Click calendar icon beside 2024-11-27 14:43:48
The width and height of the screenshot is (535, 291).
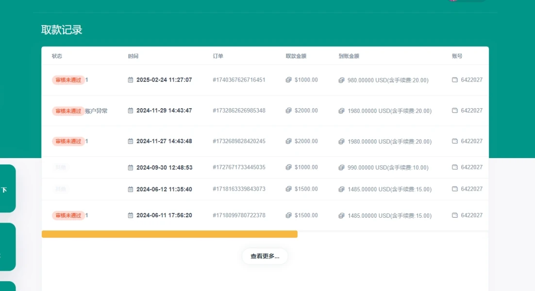tap(130, 141)
